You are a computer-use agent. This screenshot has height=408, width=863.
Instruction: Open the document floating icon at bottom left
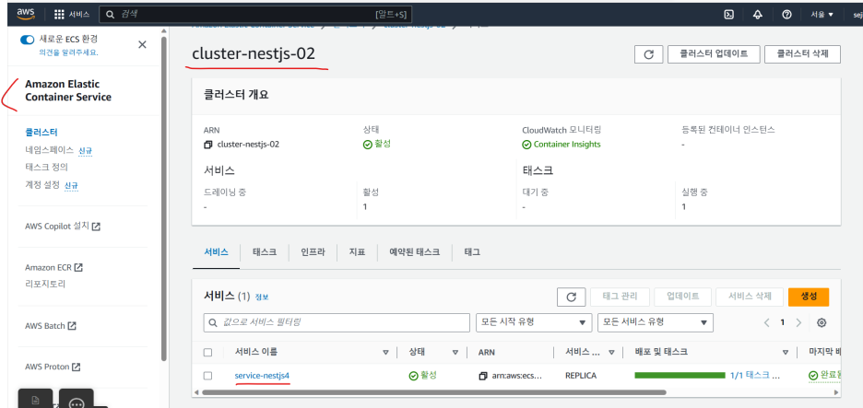(35, 401)
